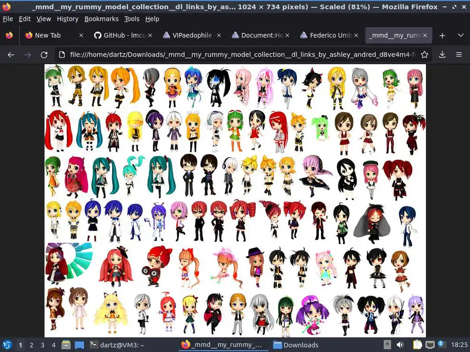
Task: Open the taskbar application launcher menu
Action: (7, 345)
